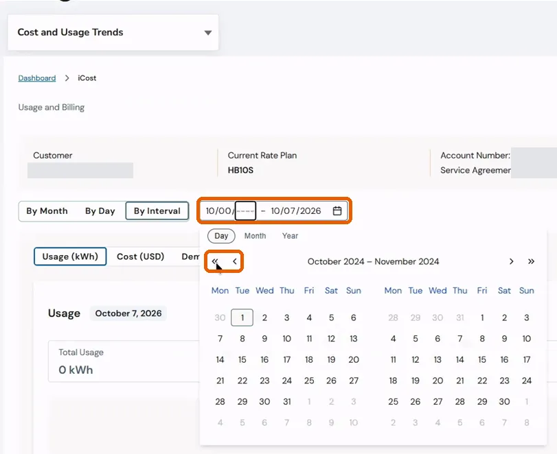Click the iCost breadcrumb text
Screen dimensions: 557x454
pos(87,78)
